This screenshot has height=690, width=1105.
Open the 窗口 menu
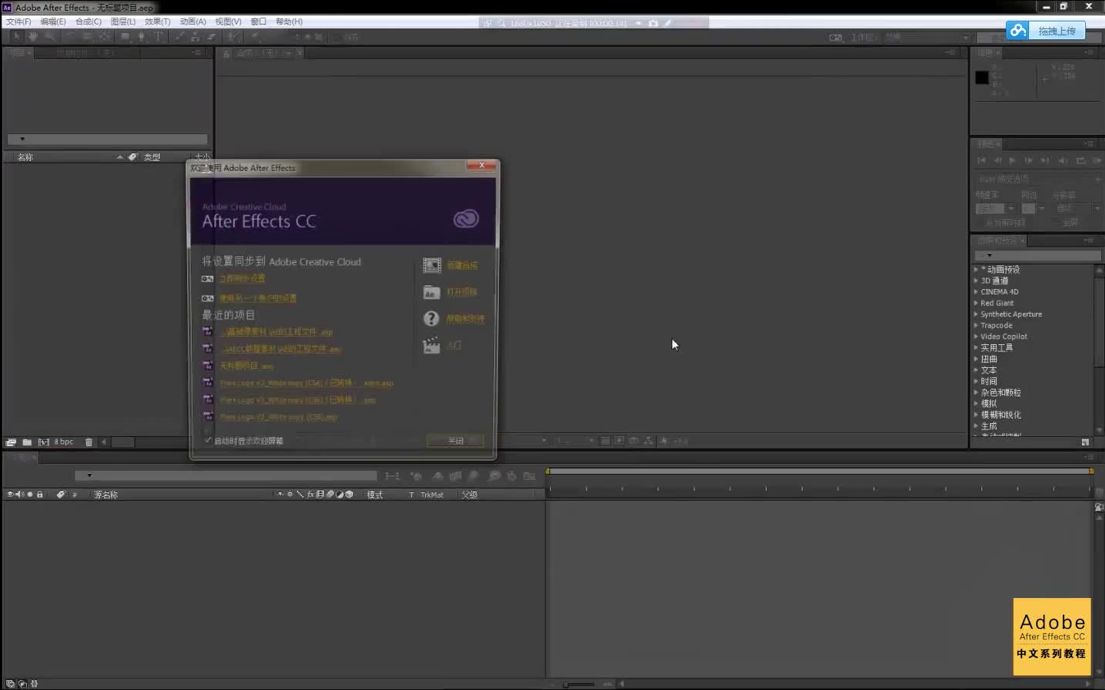click(x=259, y=21)
